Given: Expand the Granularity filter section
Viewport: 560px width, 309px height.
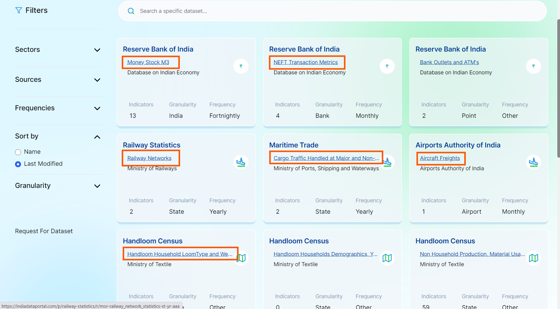Looking at the screenshot, I should [x=97, y=186].
